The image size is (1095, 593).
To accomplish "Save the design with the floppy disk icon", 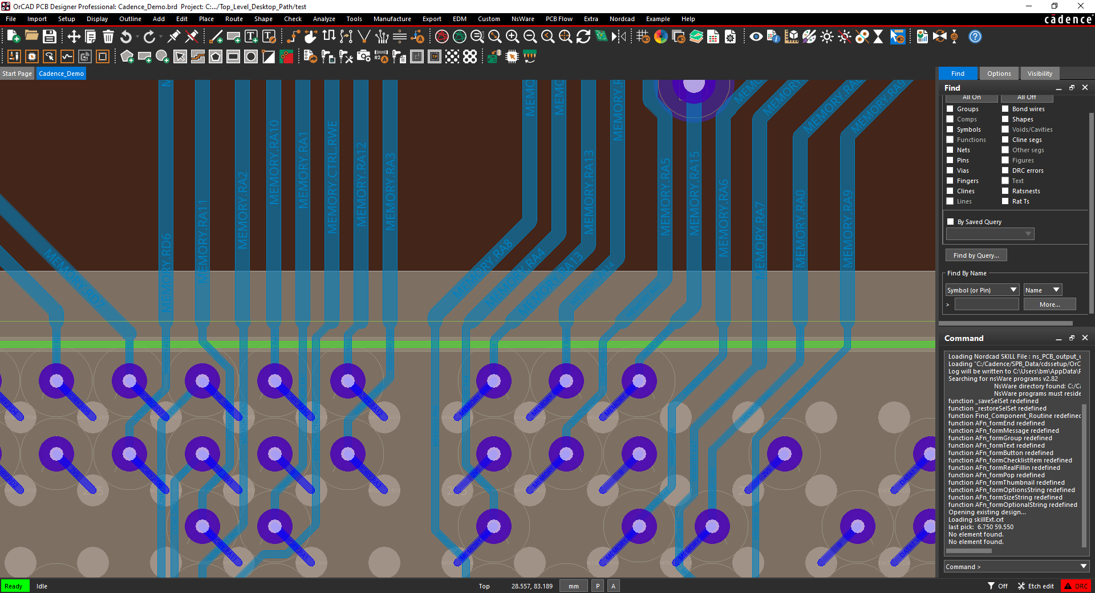I will coord(50,36).
